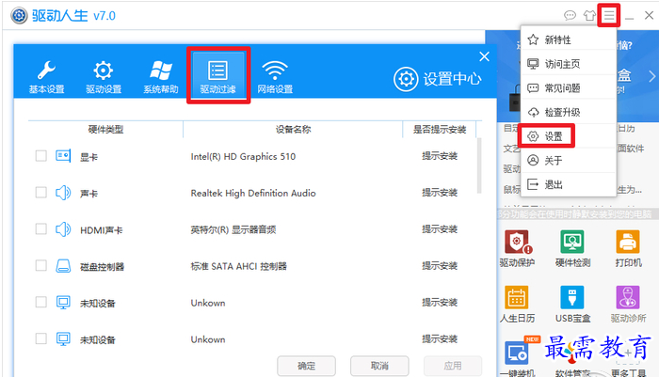Viewport: 659px width, 377px height.
Task: Click 提示安装 in the HDMI声卡 row
Action: point(440,229)
